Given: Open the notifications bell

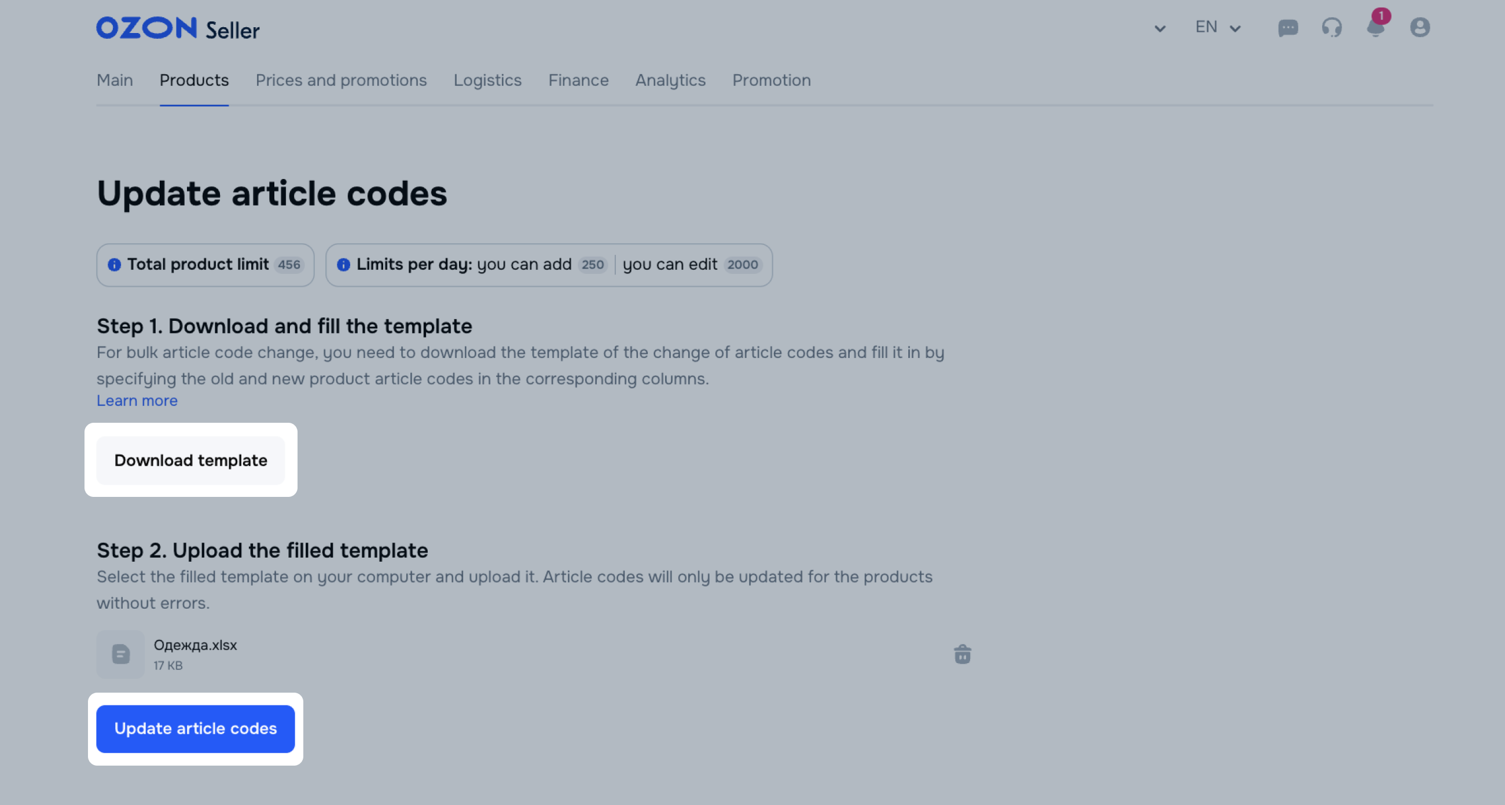Looking at the screenshot, I should pyautogui.click(x=1375, y=28).
